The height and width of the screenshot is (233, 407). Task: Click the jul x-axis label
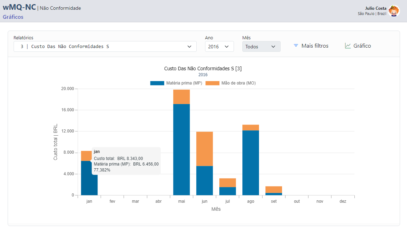click(x=228, y=201)
